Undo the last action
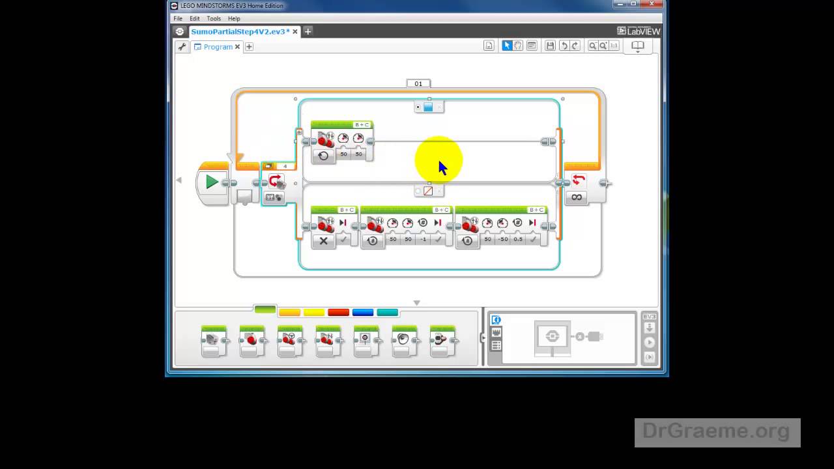The image size is (834, 469). 564,46
